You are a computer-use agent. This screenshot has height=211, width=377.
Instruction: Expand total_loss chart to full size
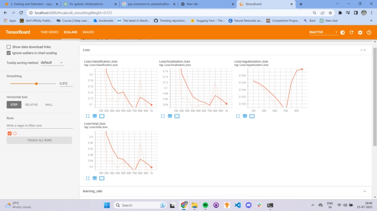[87, 178]
